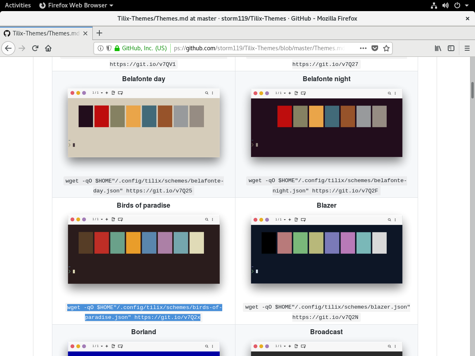Open Activities overview
The width and height of the screenshot is (475, 356).
point(18,5)
